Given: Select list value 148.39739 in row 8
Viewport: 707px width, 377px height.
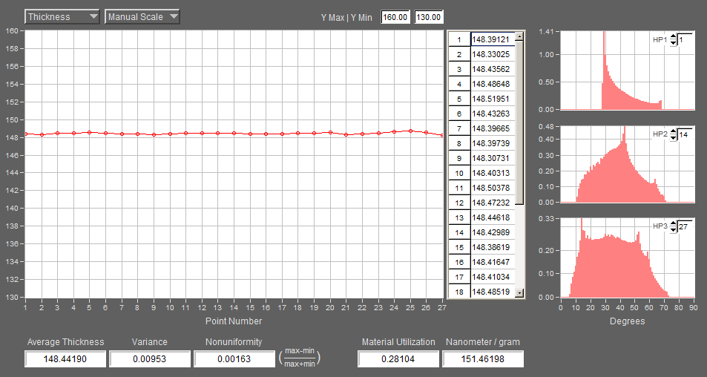Looking at the screenshot, I should pos(493,143).
